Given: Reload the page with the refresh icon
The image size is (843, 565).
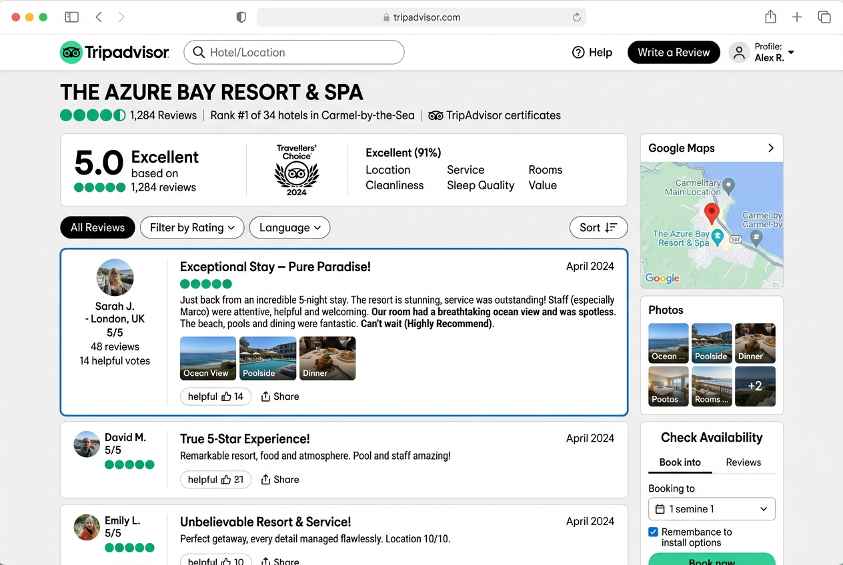Looking at the screenshot, I should click(577, 17).
